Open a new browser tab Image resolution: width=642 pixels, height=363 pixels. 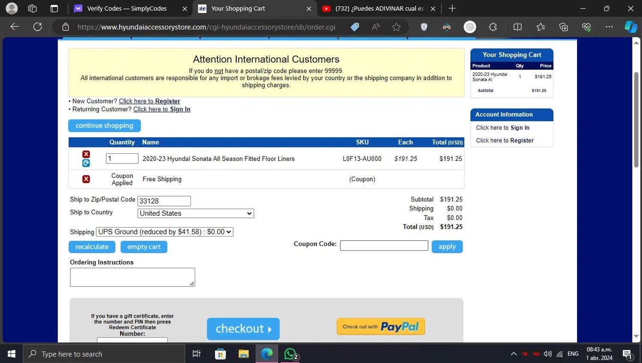452,8
